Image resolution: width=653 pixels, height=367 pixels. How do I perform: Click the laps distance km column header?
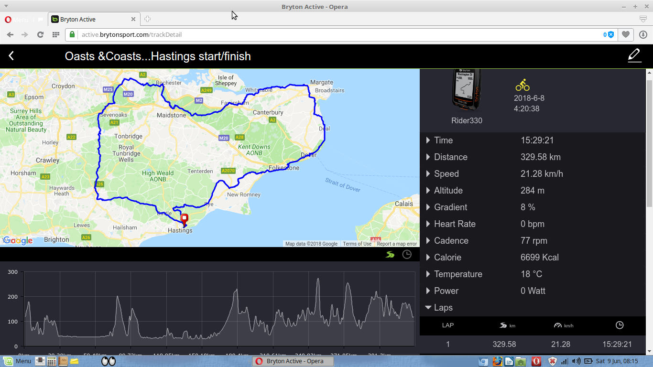pos(507,325)
